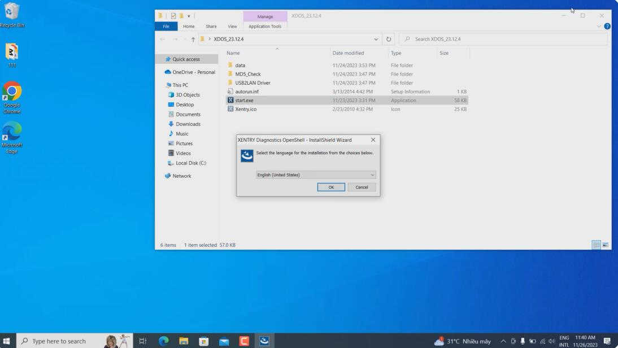Image resolution: width=618 pixels, height=348 pixels.
Task: Select InstallShield installer taskbar icon
Action: [x=264, y=341]
